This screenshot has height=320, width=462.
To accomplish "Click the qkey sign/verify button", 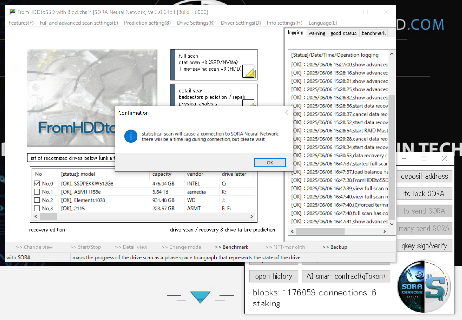I will coord(424,246).
